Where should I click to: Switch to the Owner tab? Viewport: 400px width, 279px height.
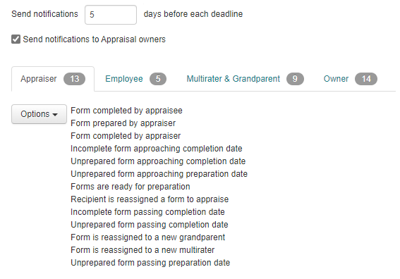350,79
